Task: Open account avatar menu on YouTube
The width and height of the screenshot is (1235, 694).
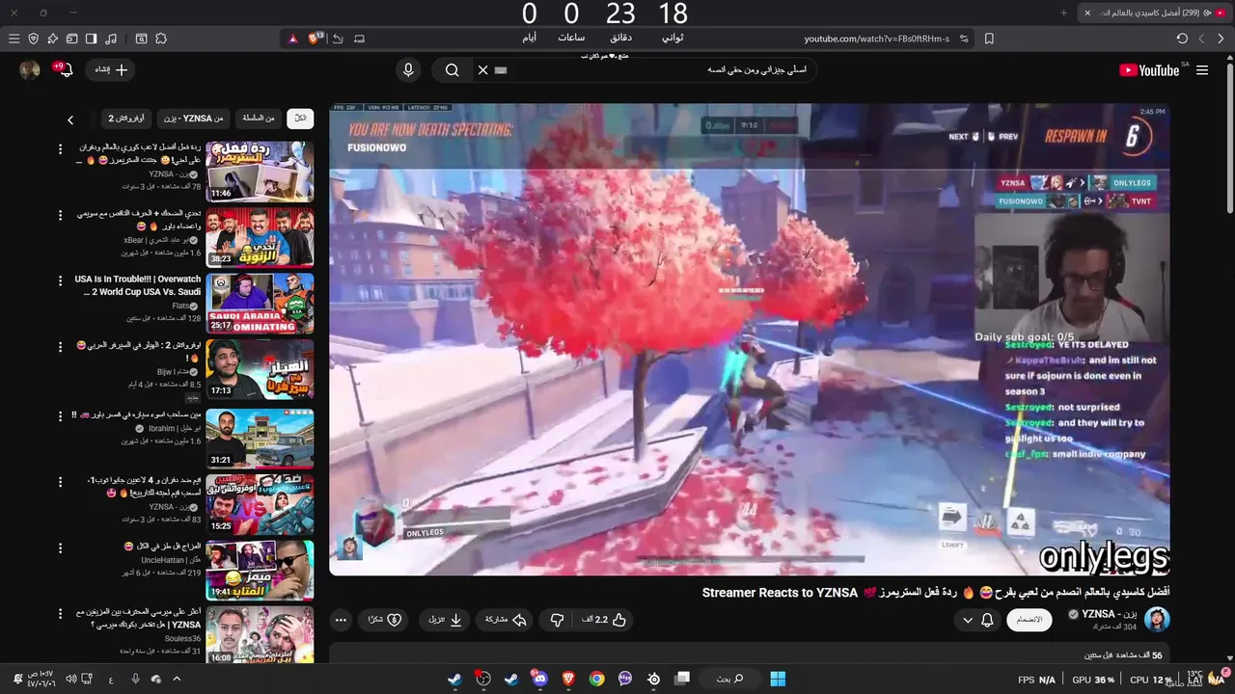Action: click(x=30, y=69)
